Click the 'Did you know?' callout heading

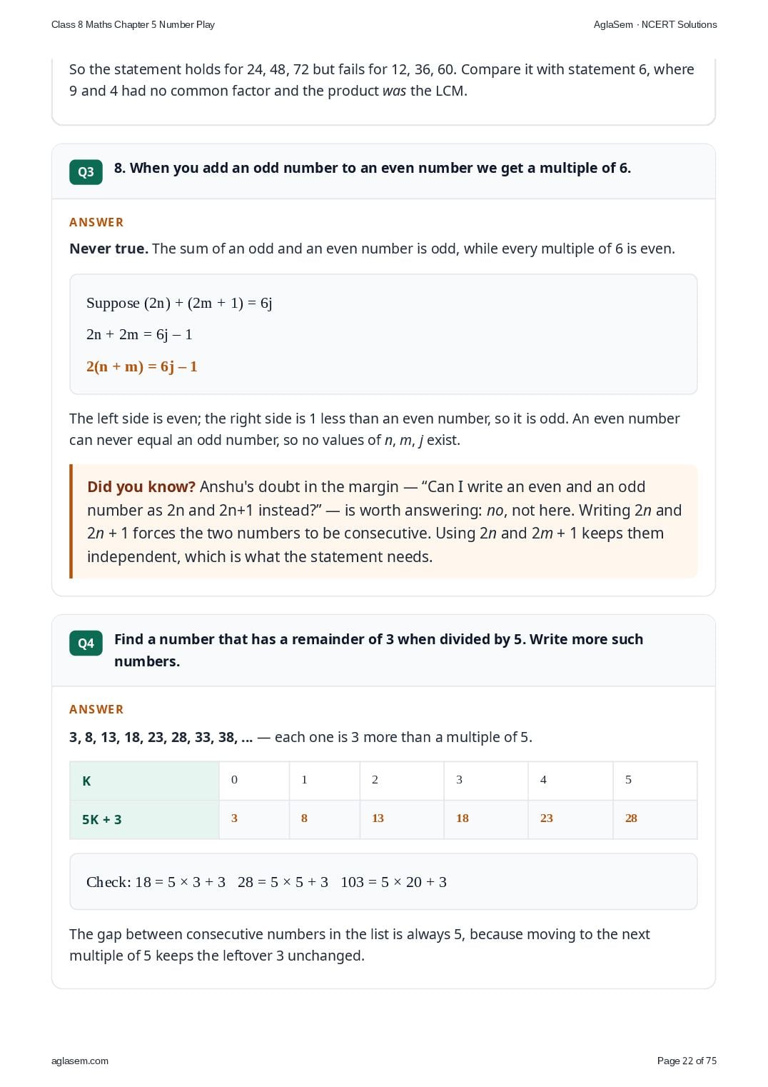[x=141, y=487]
